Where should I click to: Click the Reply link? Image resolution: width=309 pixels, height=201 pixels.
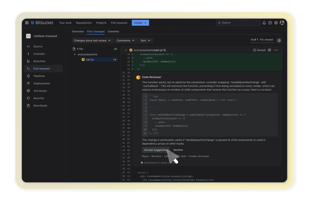tap(145, 156)
